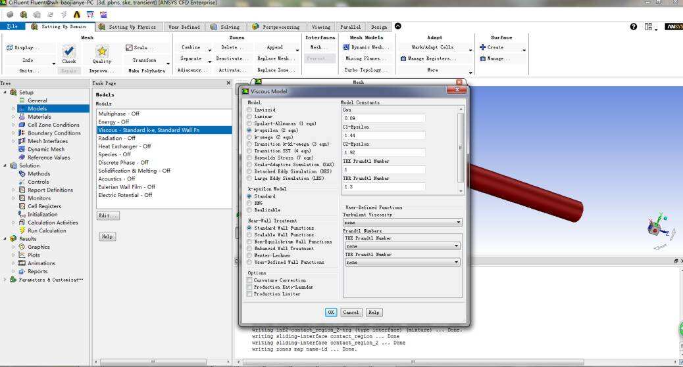Viewport: 683px width, 367px height.
Task: Enable the Production Limiter checkbox
Action: tap(249, 294)
